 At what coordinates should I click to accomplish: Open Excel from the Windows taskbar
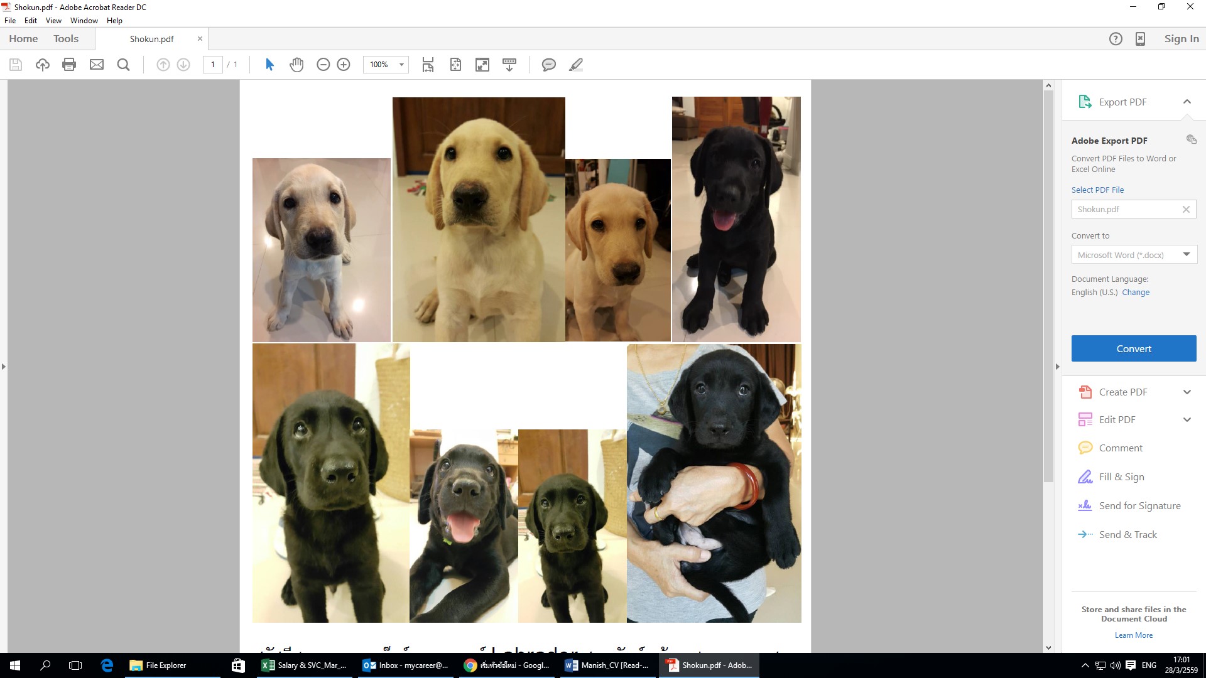(x=305, y=665)
